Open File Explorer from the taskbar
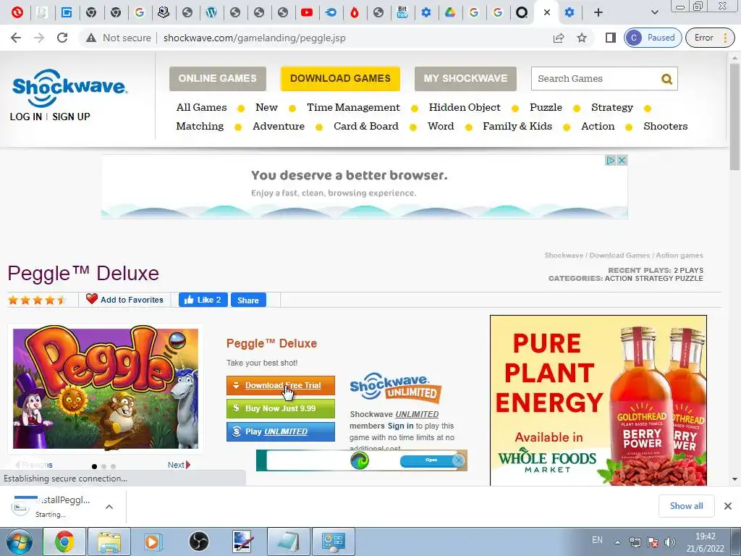The width and height of the screenshot is (741, 556). pos(109,542)
